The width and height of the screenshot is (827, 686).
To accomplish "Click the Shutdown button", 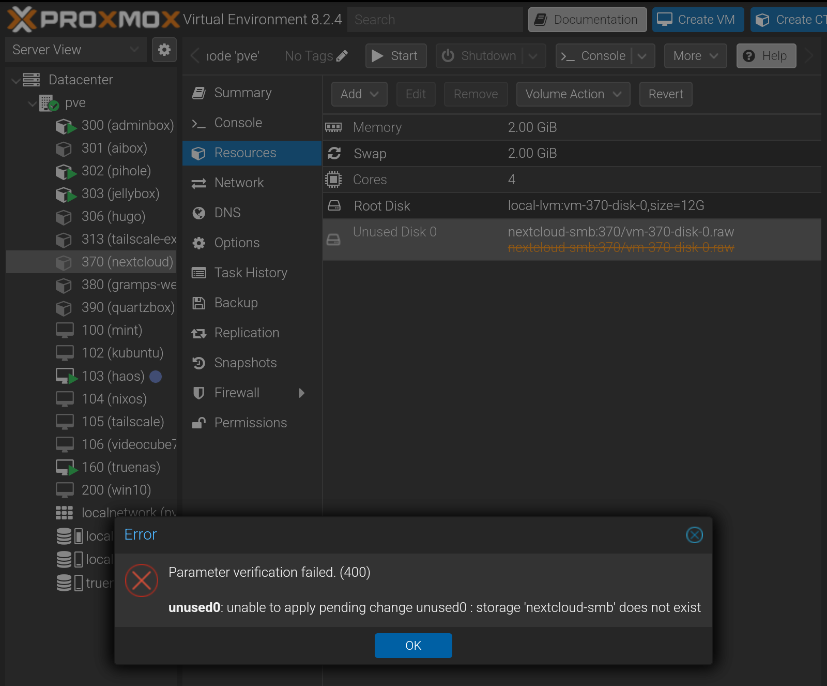I will (480, 56).
